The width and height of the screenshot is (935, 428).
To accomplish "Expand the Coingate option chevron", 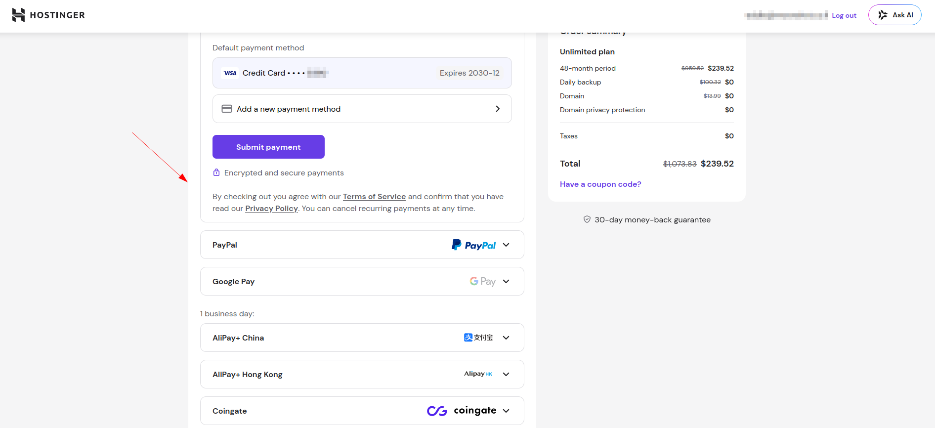I will click(x=506, y=411).
